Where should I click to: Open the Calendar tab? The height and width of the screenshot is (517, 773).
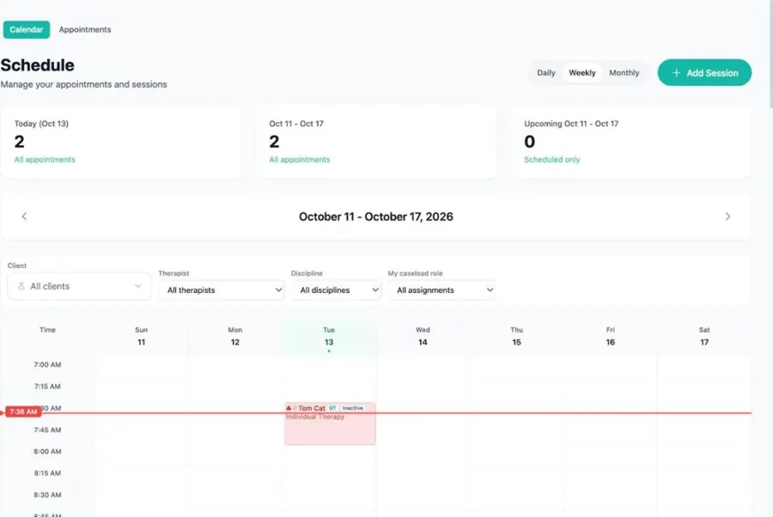pos(26,29)
